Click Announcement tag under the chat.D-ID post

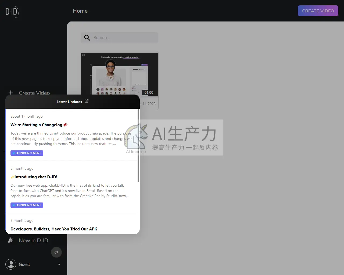[27, 205]
